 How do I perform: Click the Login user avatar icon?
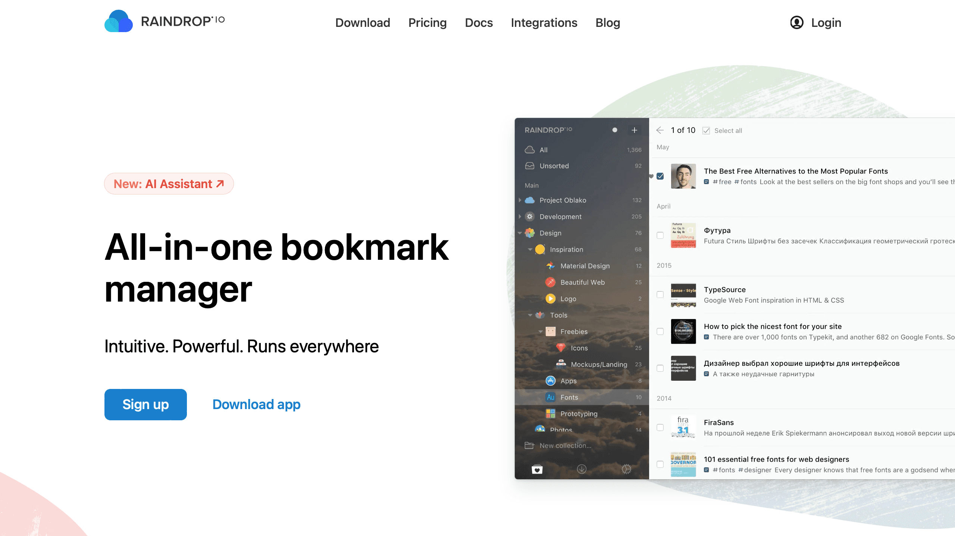point(796,23)
